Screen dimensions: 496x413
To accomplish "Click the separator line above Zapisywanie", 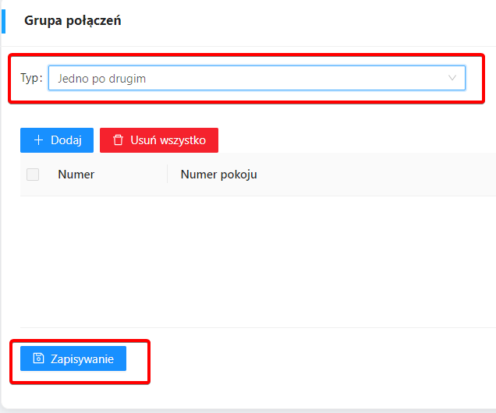I will 258,328.
